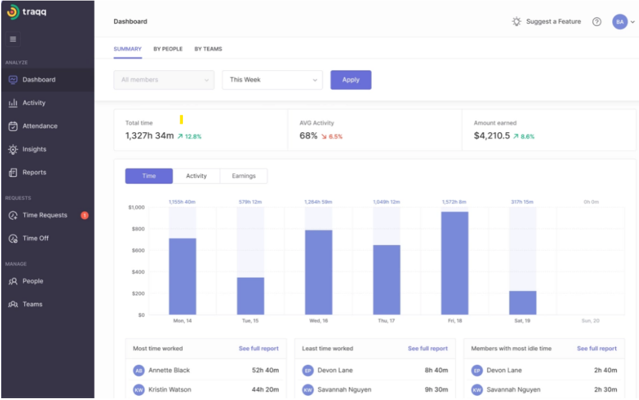Click the Teams group icon
Image resolution: width=639 pixels, height=400 pixels.
[x=13, y=305]
